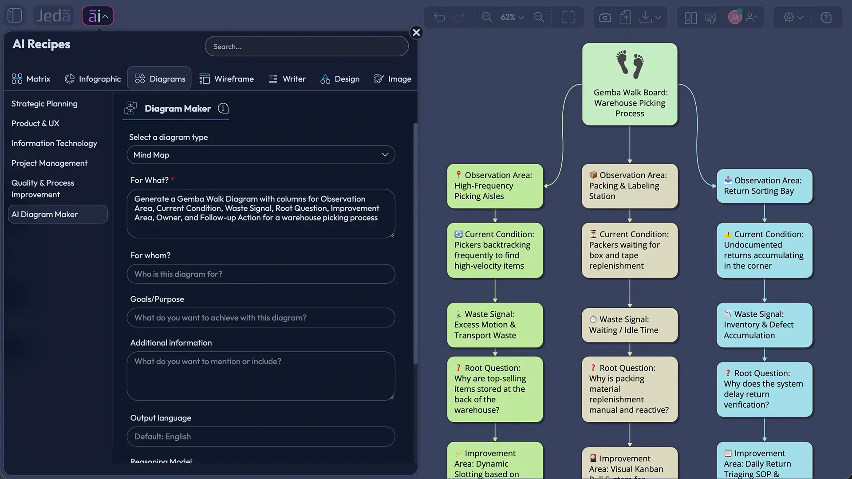Switch to the Infographic tab
Viewport: 852px width, 479px height.
93,79
